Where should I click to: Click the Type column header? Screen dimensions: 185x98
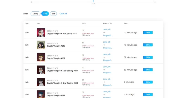[27, 23]
